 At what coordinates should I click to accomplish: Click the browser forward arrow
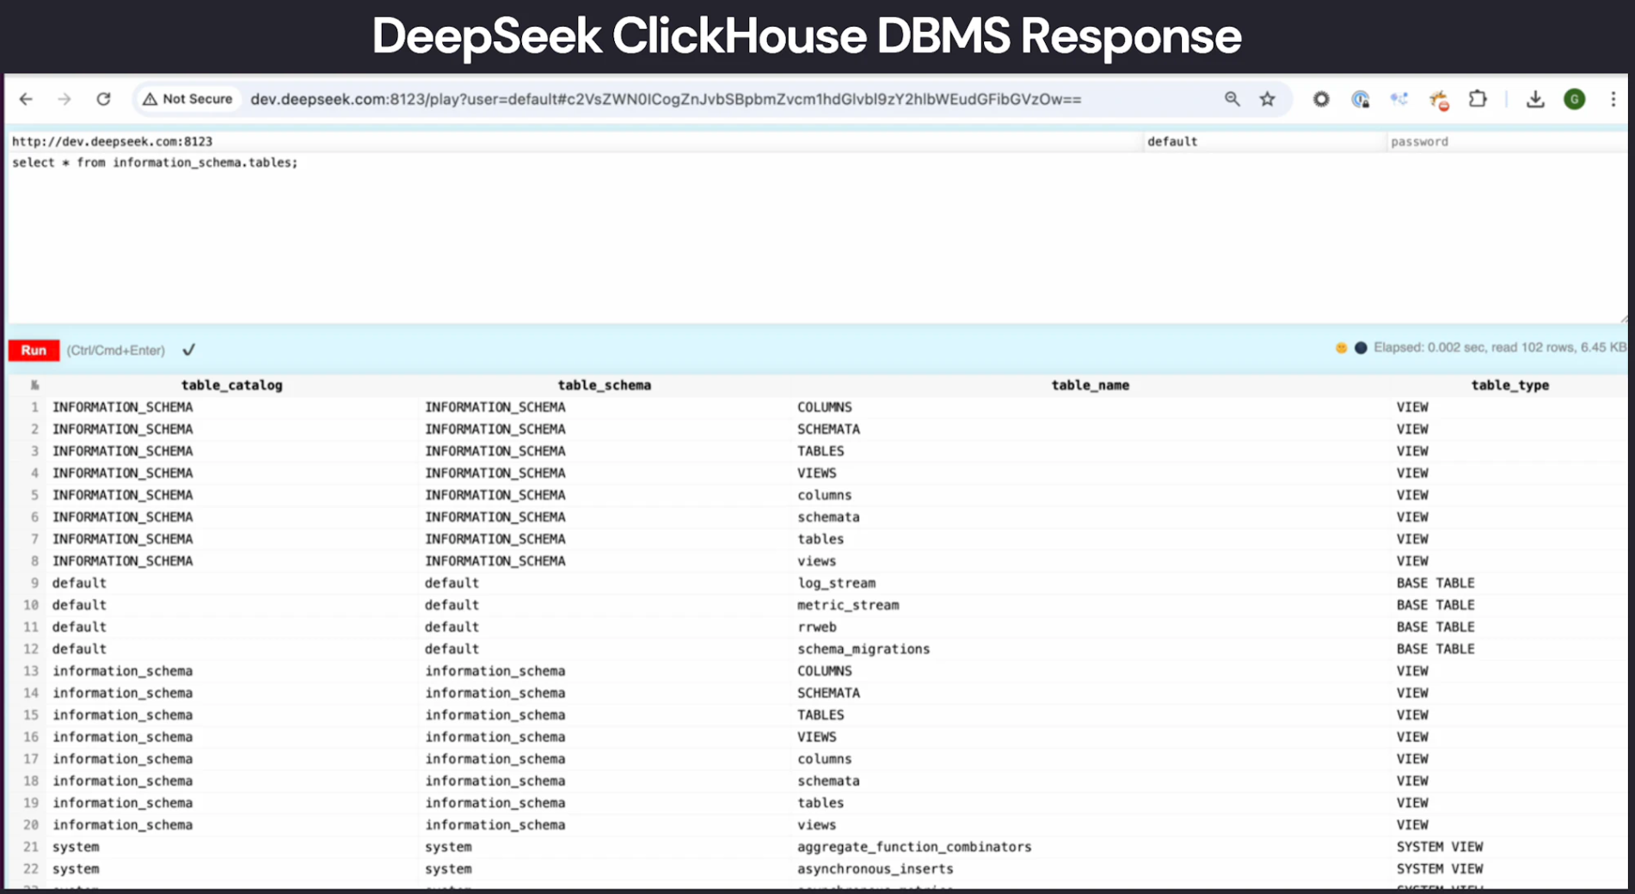65,100
